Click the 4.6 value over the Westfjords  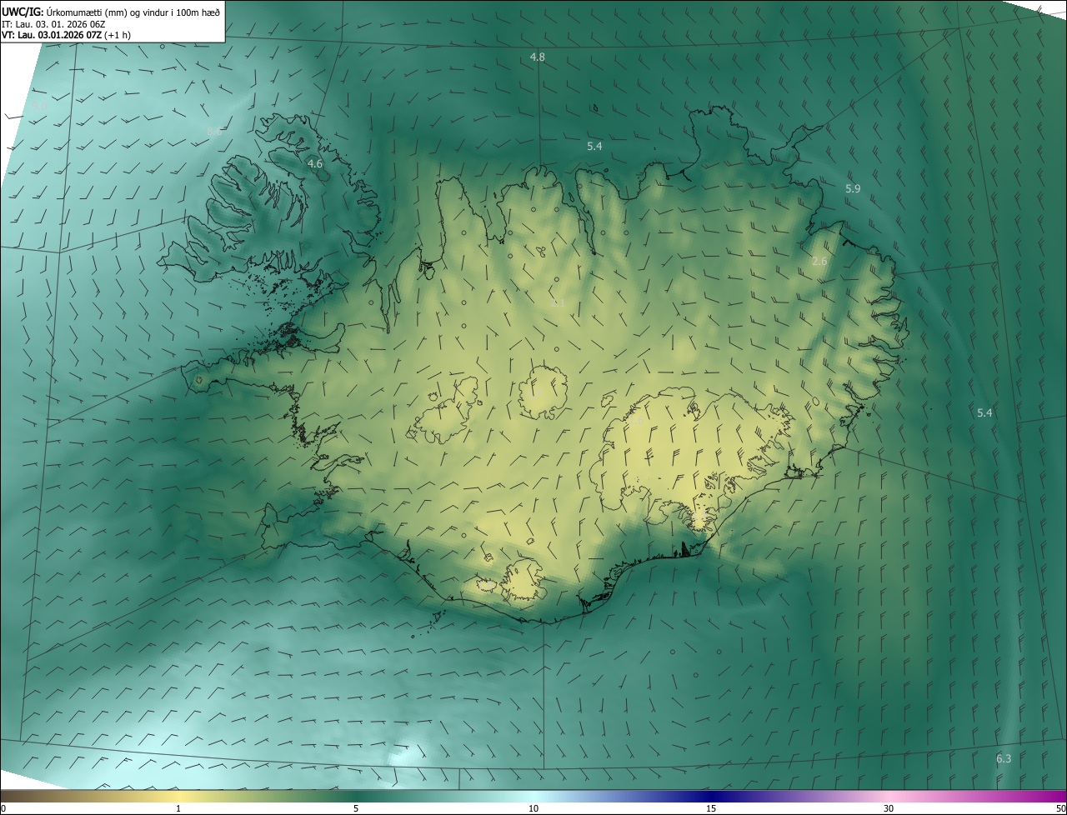click(x=314, y=164)
